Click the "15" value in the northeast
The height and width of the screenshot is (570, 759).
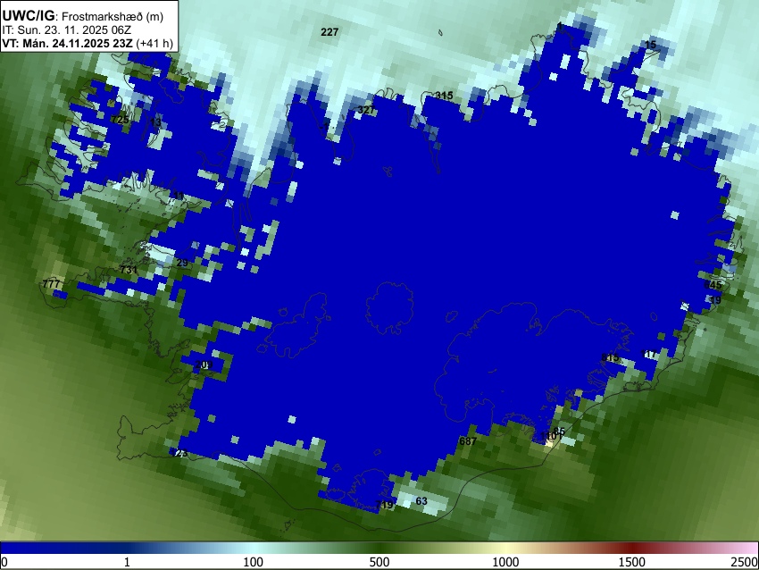(651, 45)
